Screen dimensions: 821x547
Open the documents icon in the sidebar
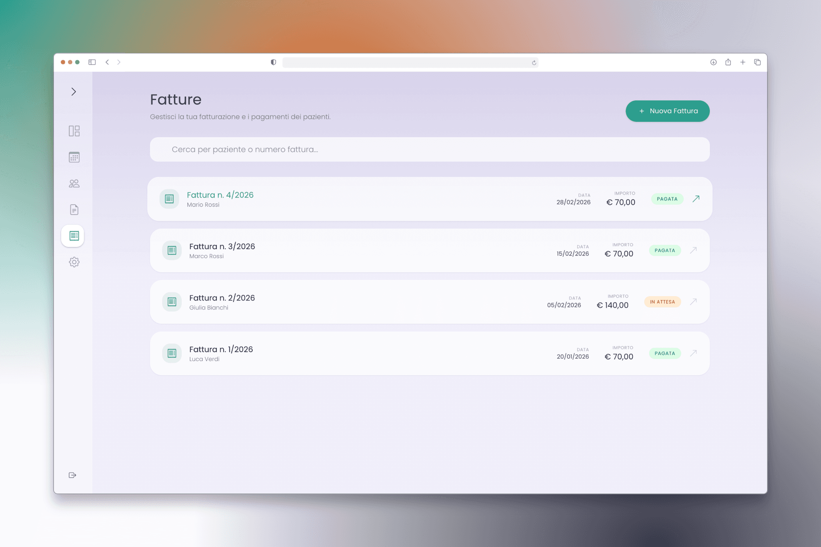(x=74, y=210)
